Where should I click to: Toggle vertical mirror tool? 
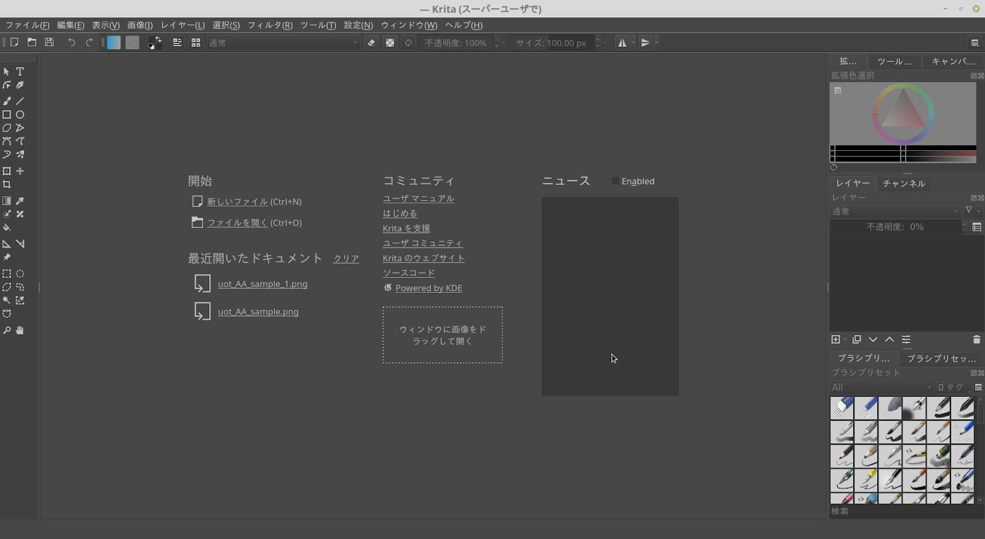[645, 43]
